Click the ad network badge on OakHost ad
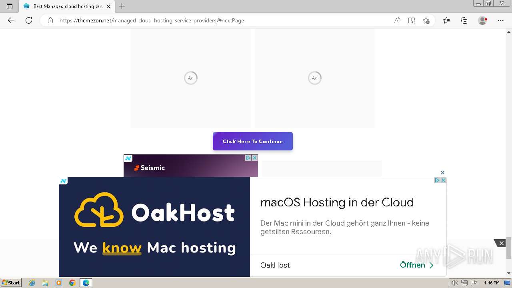The width and height of the screenshot is (512, 288). 63,181
